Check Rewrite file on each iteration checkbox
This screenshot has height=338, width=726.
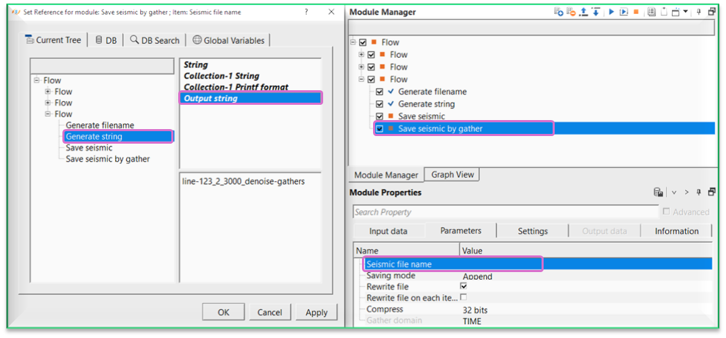463,297
